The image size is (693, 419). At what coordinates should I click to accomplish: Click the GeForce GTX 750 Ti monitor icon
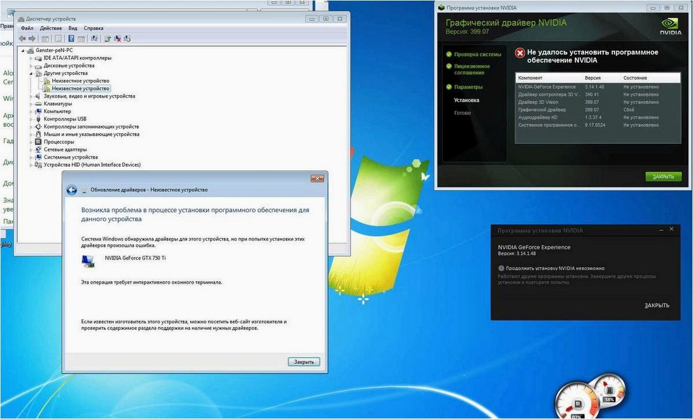(88, 260)
